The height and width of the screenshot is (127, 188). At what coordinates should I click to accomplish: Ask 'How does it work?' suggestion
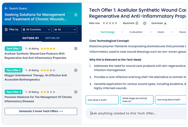(102, 100)
